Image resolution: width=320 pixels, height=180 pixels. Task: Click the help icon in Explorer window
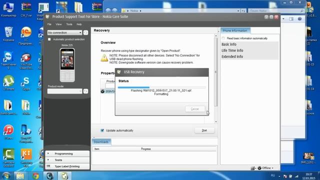(x=299, y=19)
